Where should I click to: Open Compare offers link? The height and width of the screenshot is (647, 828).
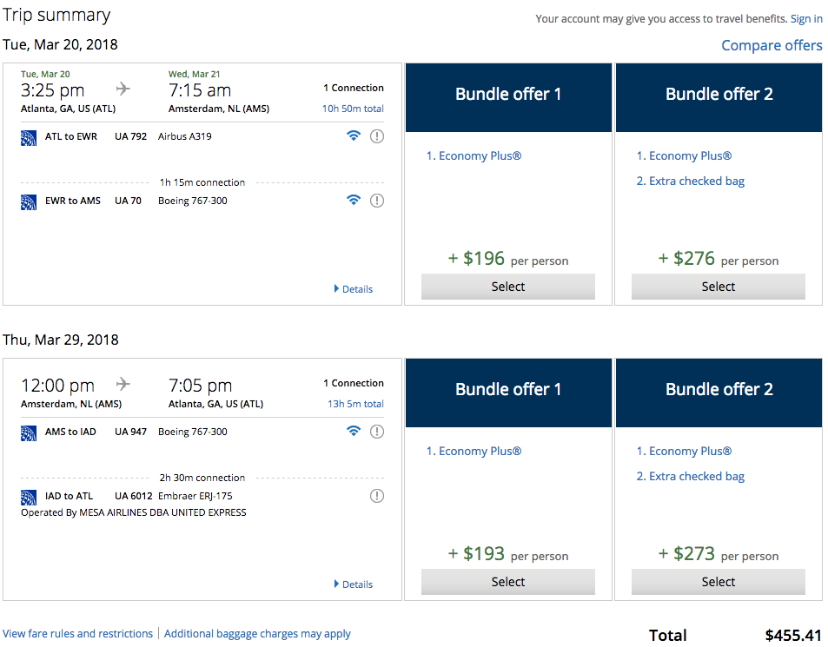tap(772, 45)
